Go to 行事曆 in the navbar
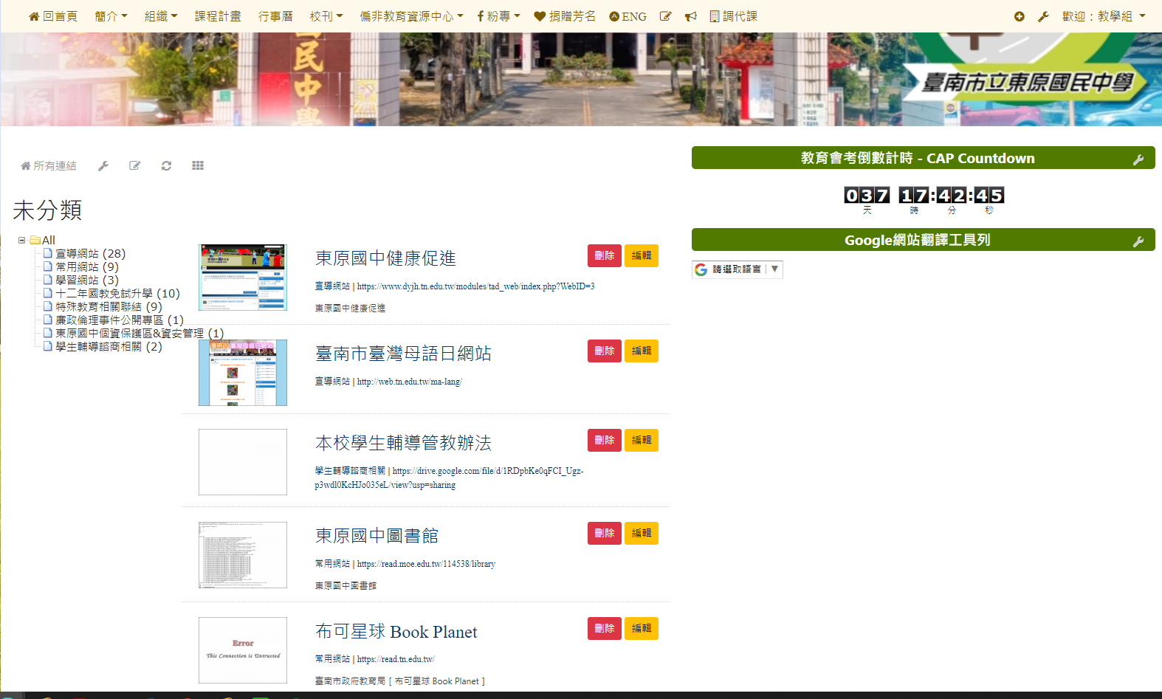 pos(275,16)
